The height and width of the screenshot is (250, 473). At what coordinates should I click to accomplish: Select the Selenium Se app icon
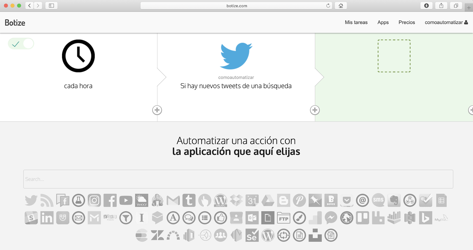[x=252, y=236]
